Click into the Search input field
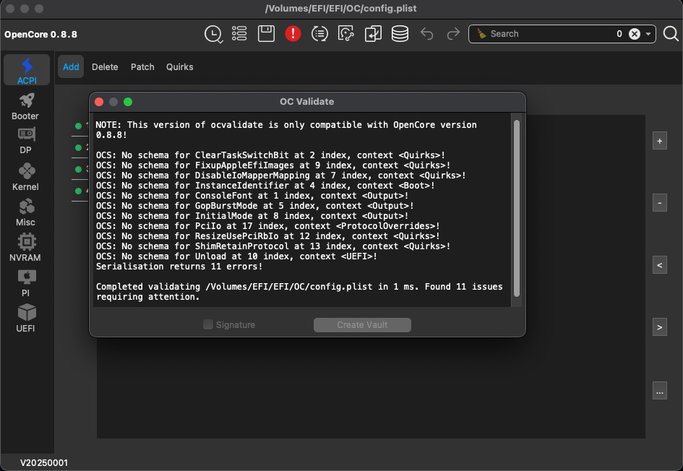Image resolution: width=683 pixels, height=471 pixels. (x=549, y=34)
